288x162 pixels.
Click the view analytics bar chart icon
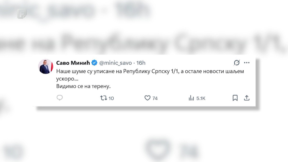191,98
